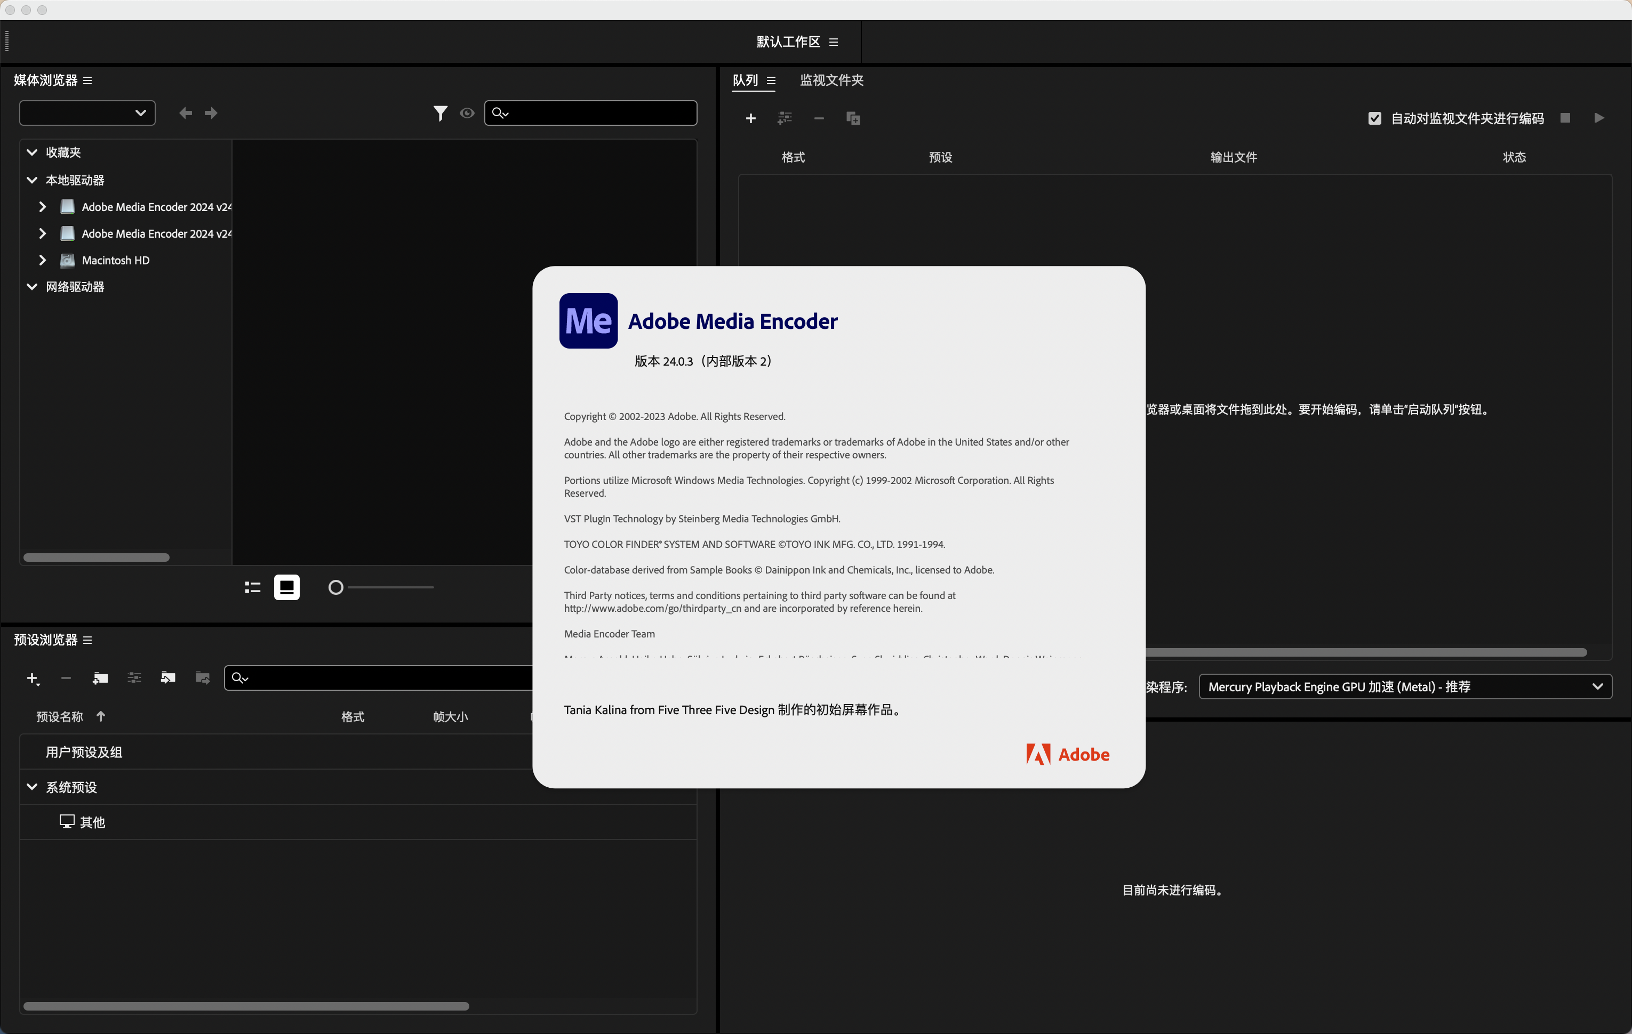Click the Me logo in About dialog
Viewport: 1632px width, 1034px height.
pos(588,321)
